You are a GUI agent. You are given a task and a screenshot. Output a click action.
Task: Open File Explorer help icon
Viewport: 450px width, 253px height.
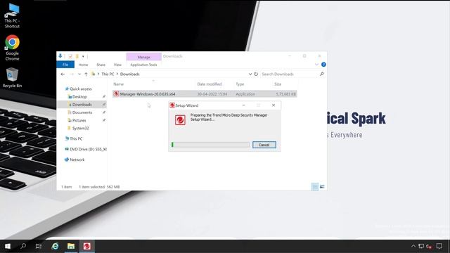coord(323,65)
